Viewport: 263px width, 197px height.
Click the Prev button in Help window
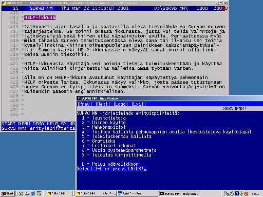click(85, 104)
